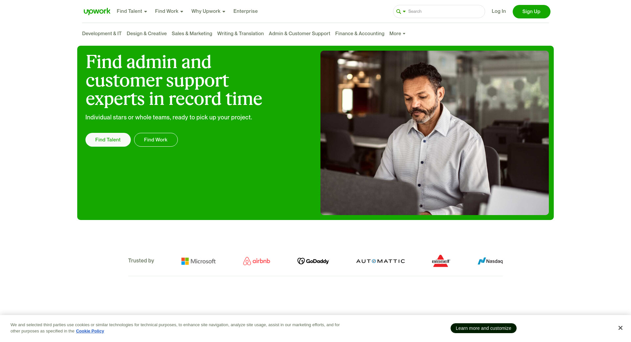Click the Bissell logo
This screenshot has width=631, height=342.
[441, 261]
